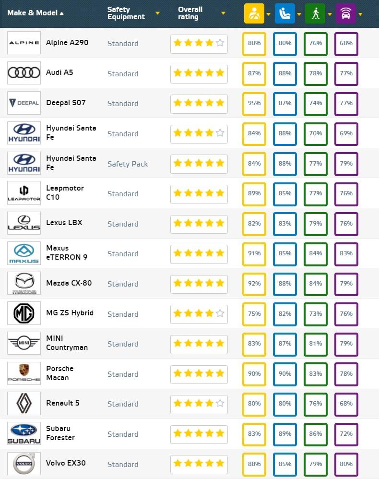Click the Lexus LBX five-star rating
The image size is (379, 479).
199,223
